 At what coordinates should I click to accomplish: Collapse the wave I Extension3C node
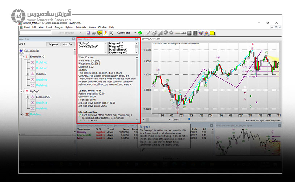[x=21, y=57]
